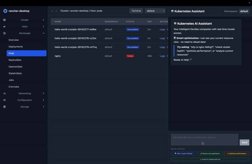
Task: Send the assistant message
Action: 244,143
